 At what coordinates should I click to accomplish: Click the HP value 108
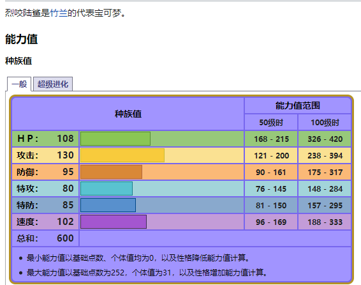click(66, 139)
